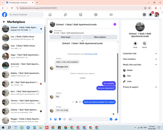
Task: Open the Sinhard 3 Beds 1 Bath conversation
Action: (22, 29)
